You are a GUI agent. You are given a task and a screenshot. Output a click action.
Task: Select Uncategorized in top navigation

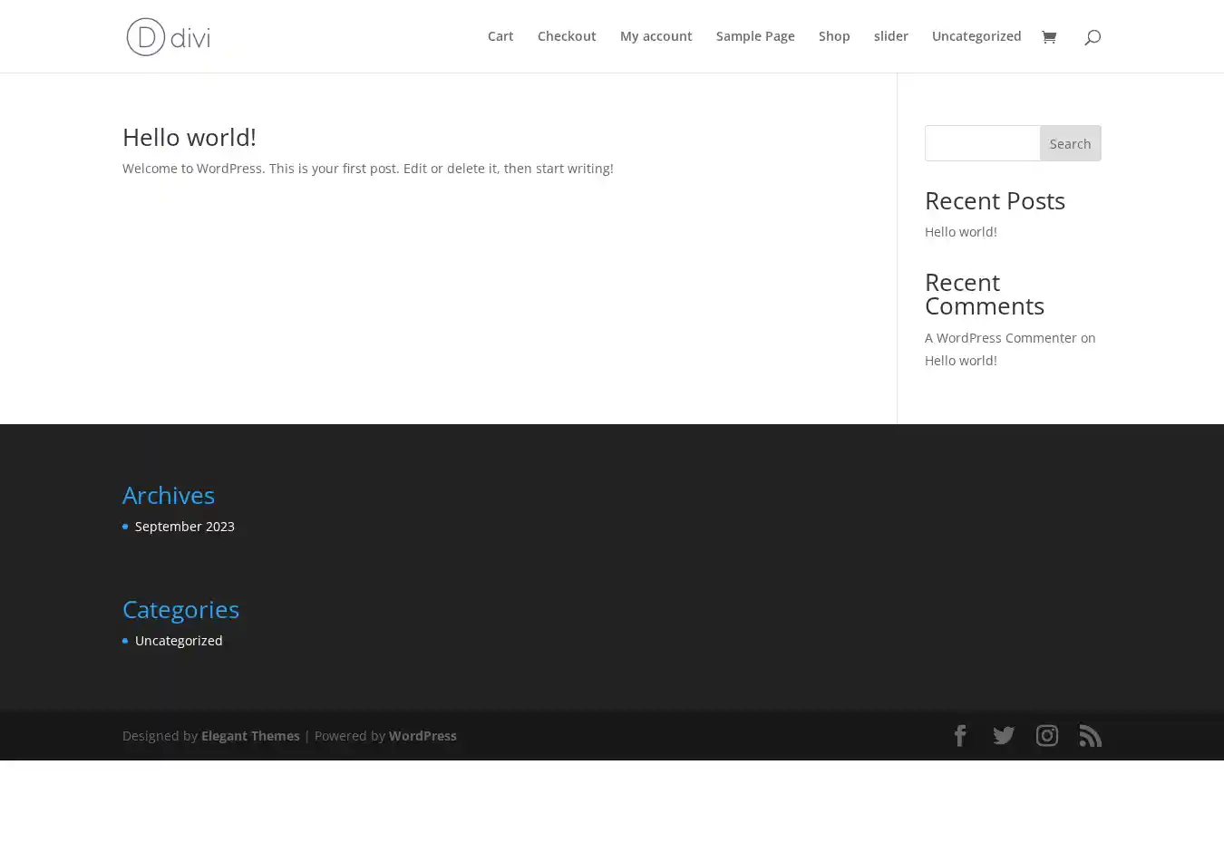pos(976,36)
